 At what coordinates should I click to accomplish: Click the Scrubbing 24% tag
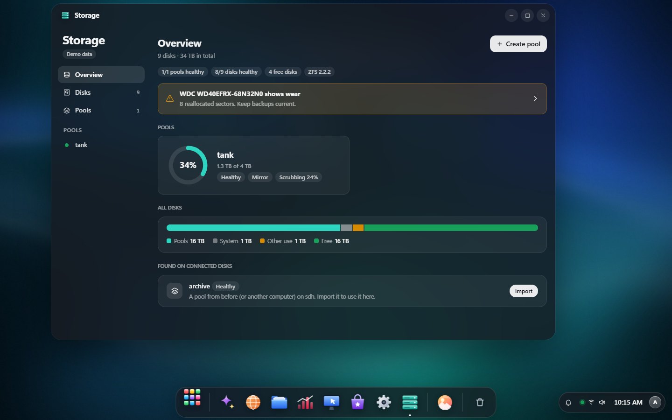299,177
